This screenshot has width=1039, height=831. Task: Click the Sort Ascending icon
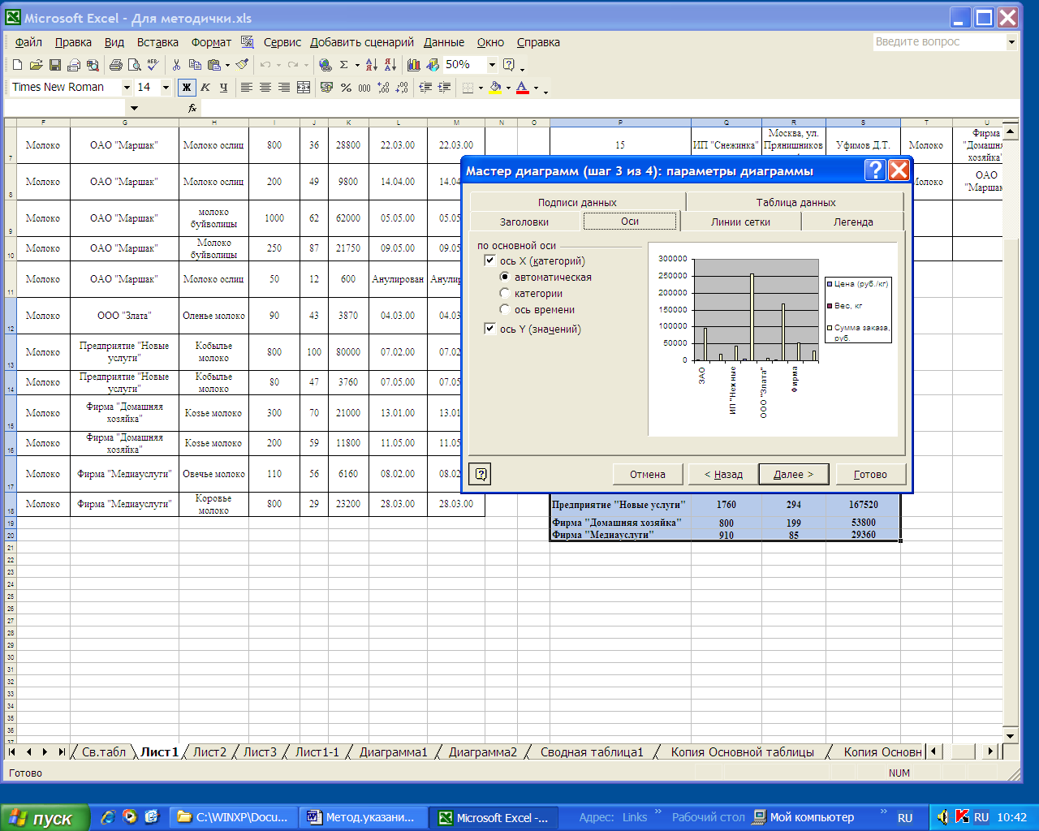(x=371, y=65)
